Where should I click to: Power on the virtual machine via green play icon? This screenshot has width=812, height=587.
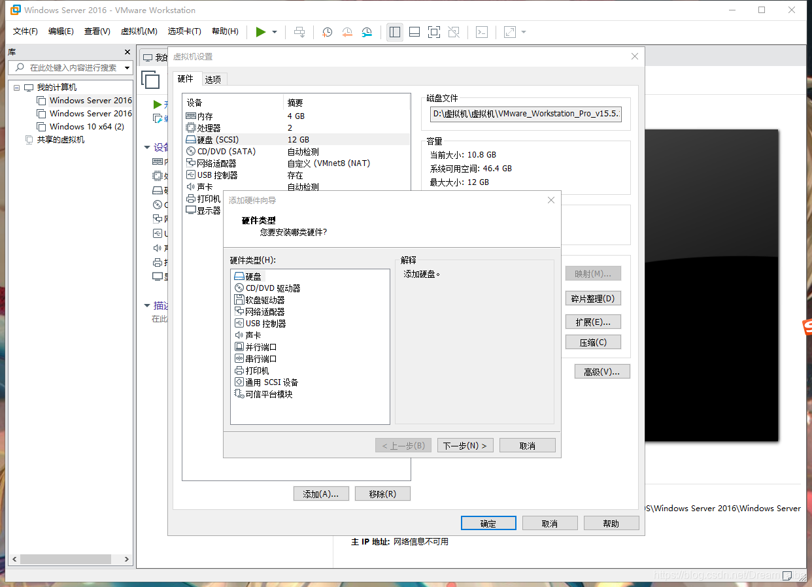click(x=261, y=32)
